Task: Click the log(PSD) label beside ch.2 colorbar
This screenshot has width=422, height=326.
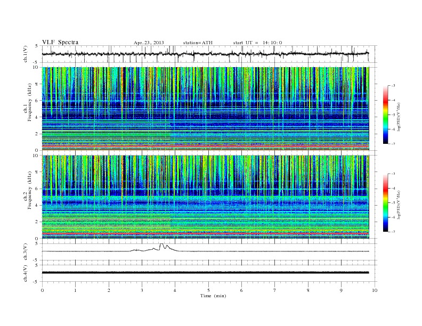Action: click(x=399, y=205)
